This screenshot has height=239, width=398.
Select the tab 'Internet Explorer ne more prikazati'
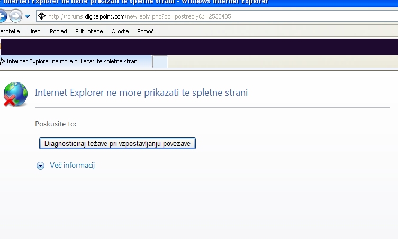(76, 61)
